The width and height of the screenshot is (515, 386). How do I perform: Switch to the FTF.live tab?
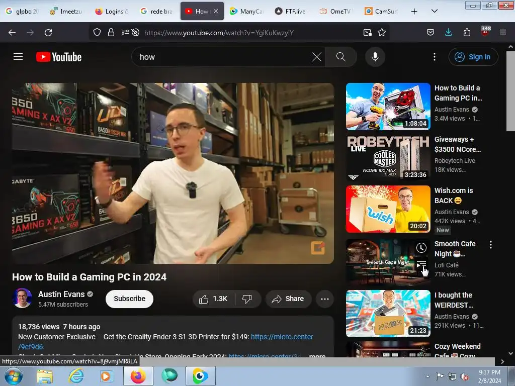[292, 11]
